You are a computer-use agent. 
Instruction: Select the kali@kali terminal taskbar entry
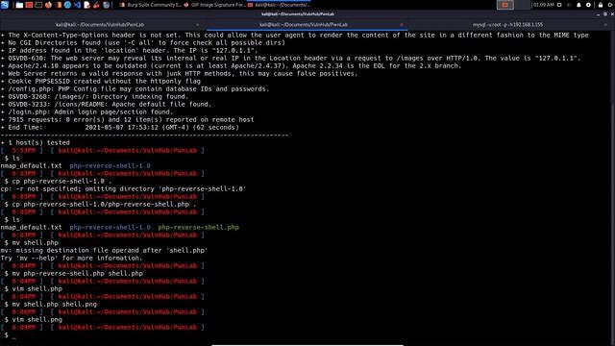[x=280, y=5]
